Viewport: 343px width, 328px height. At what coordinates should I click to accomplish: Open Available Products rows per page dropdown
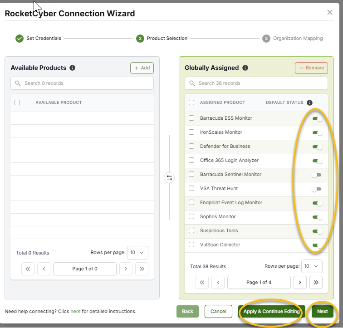(137, 253)
